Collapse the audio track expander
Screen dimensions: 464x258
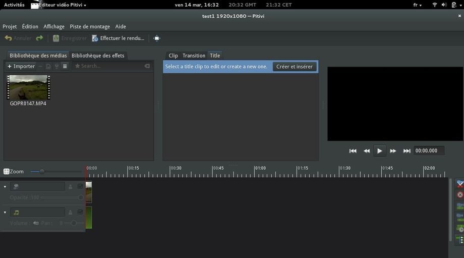[5, 213]
